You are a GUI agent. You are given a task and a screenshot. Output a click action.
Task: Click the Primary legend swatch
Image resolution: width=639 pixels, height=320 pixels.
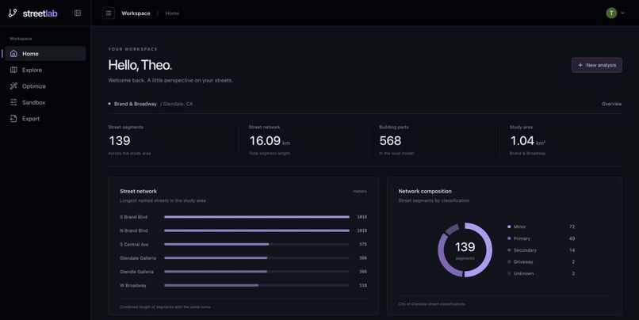click(x=509, y=238)
